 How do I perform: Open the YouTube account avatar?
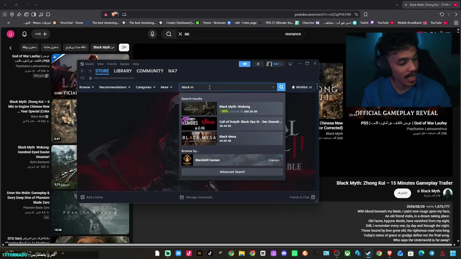pyautogui.click(x=10, y=34)
